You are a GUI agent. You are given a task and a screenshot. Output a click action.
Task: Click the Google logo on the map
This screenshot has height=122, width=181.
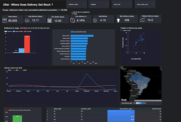click(124, 100)
